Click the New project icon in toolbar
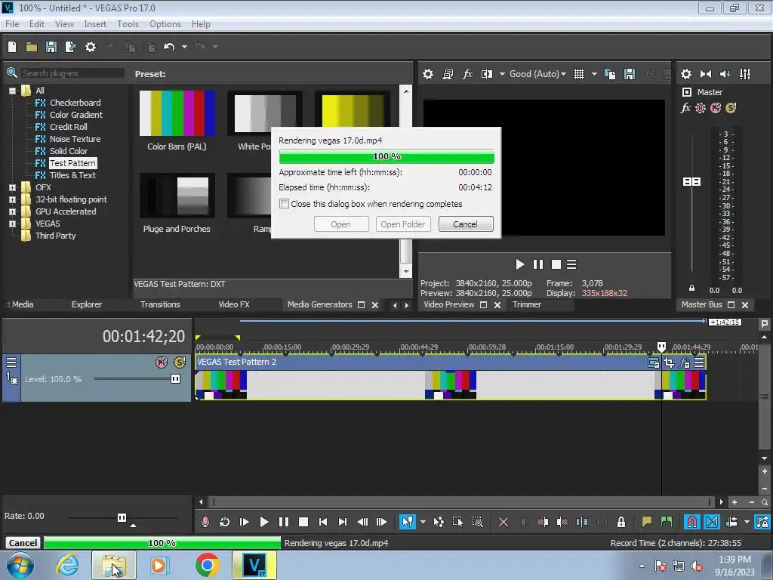Viewport: 773px width, 580px height. [12, 47]
